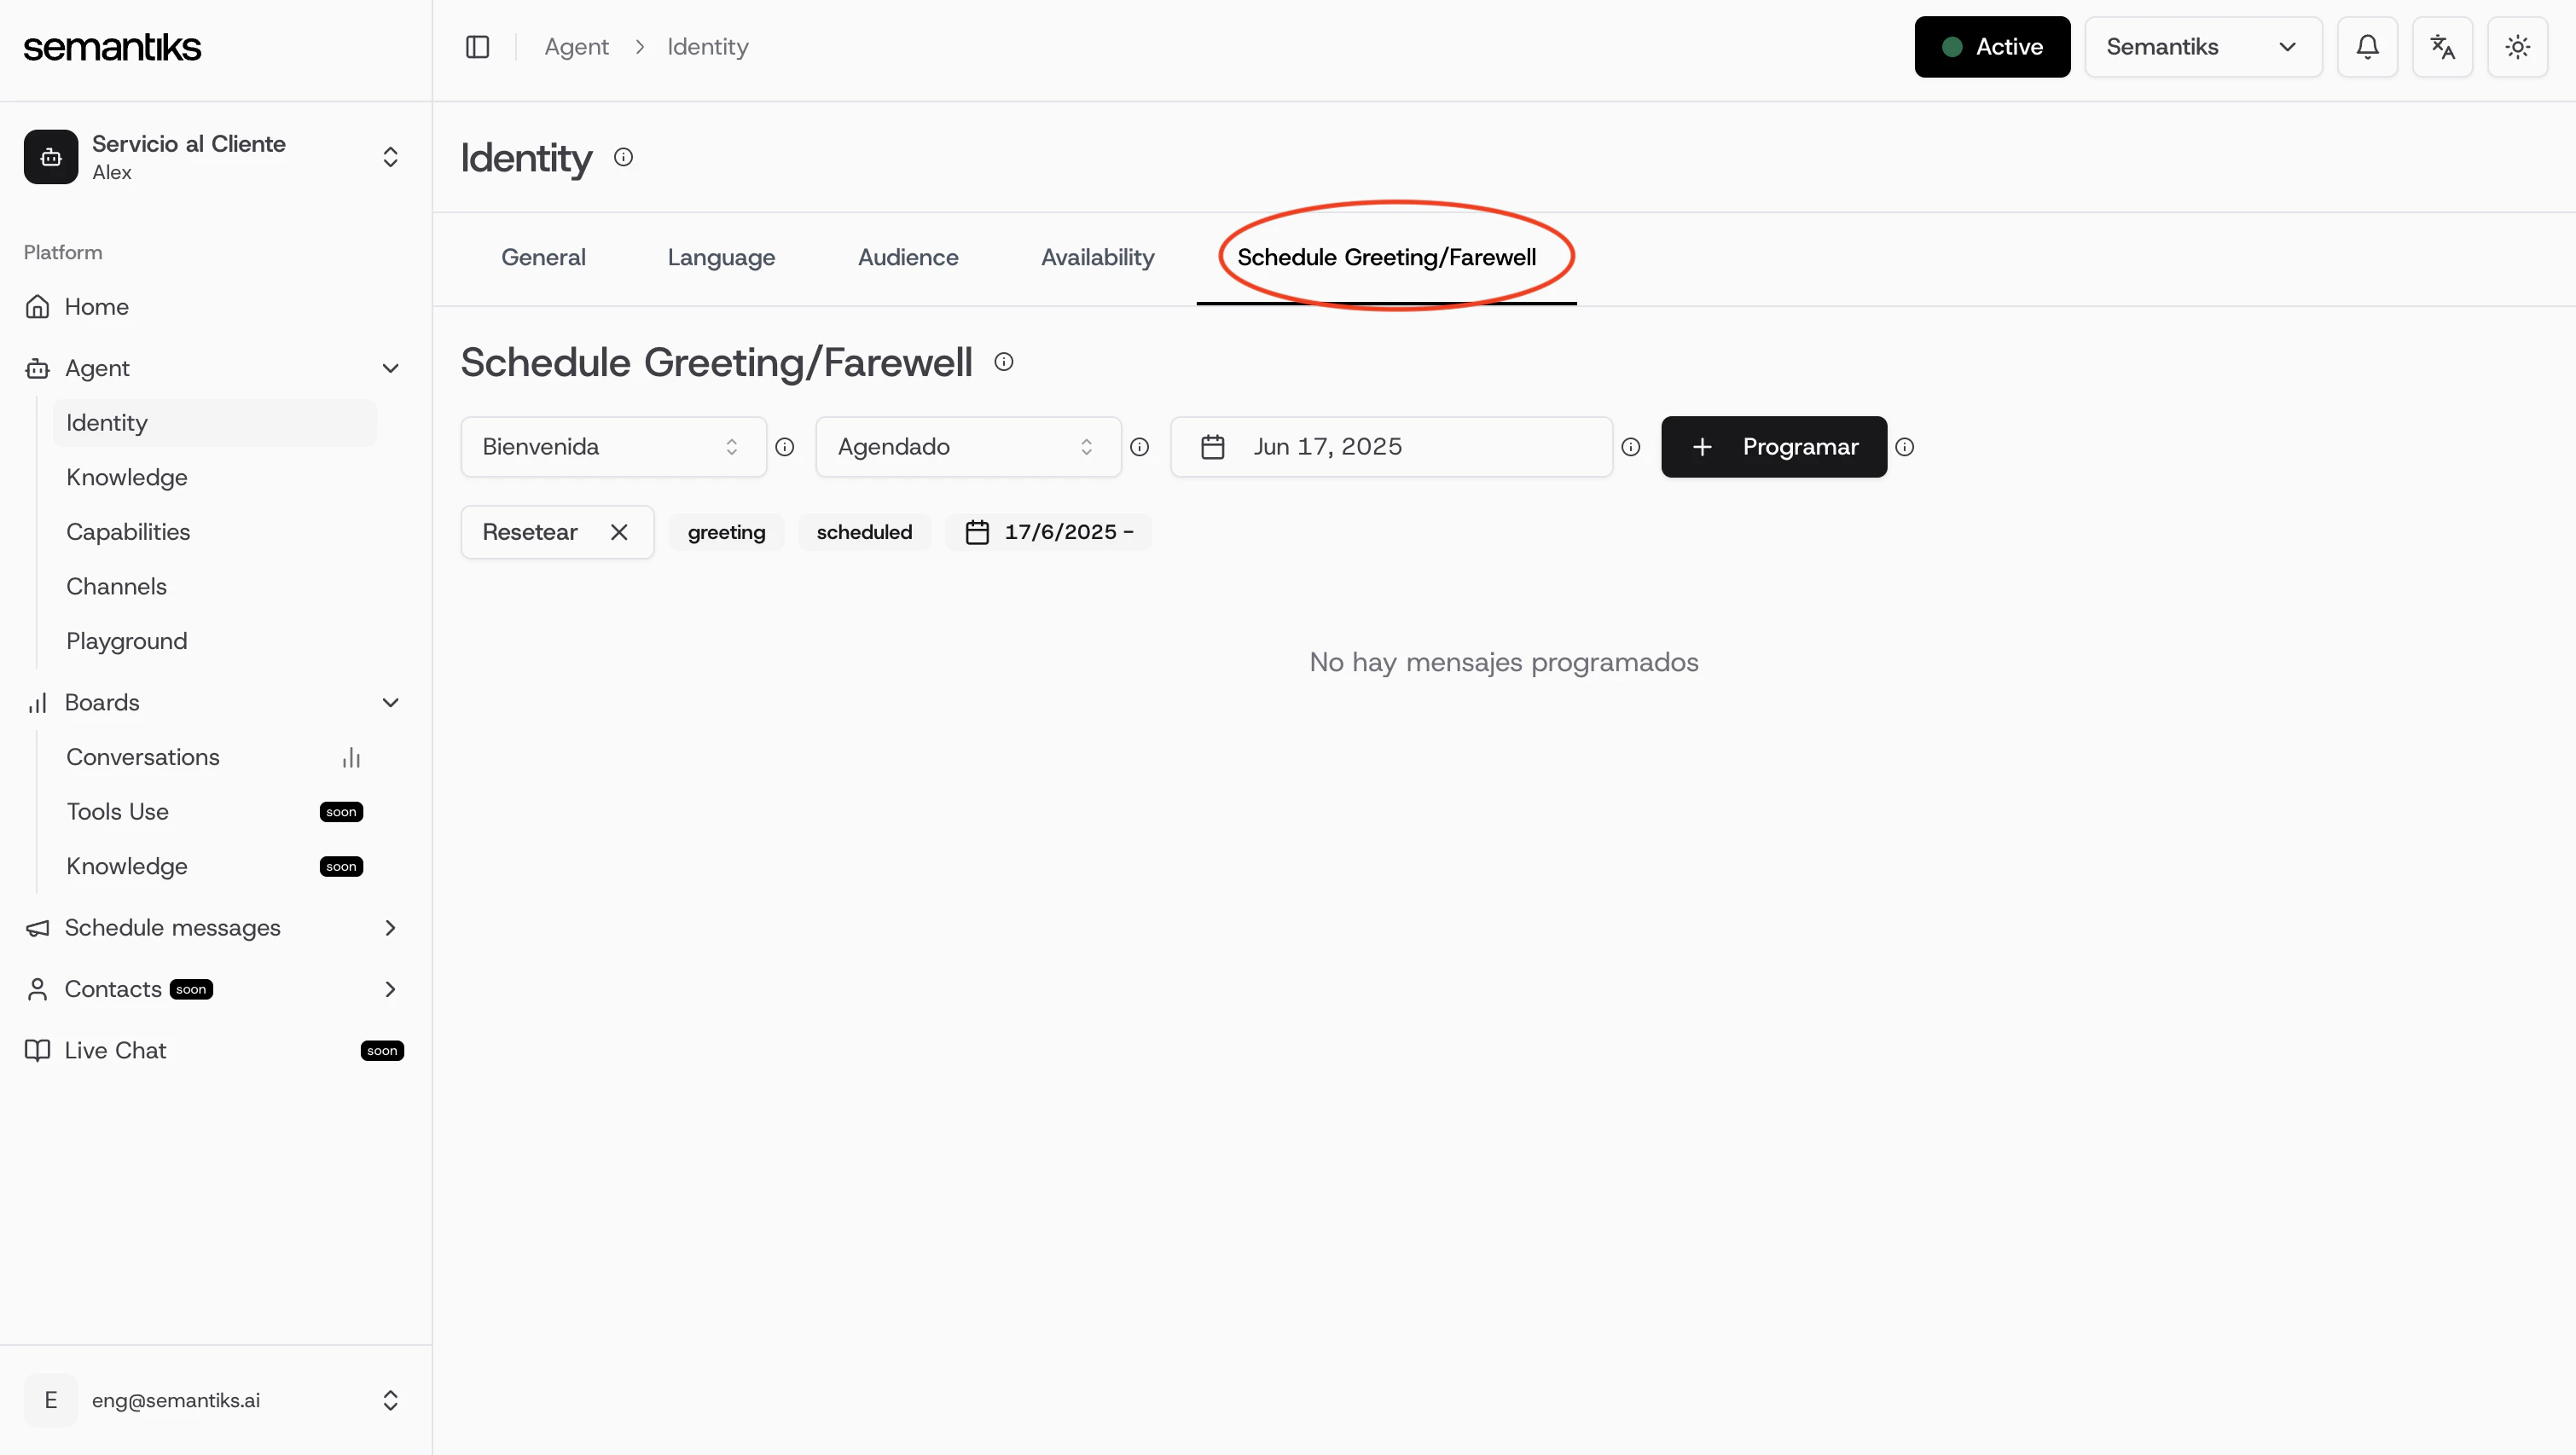Image resolution: width=2576 pixels, height=1455 pixels.
Task: Click the Programar button
Action: pyautogui.click(x=1773, y=446)
